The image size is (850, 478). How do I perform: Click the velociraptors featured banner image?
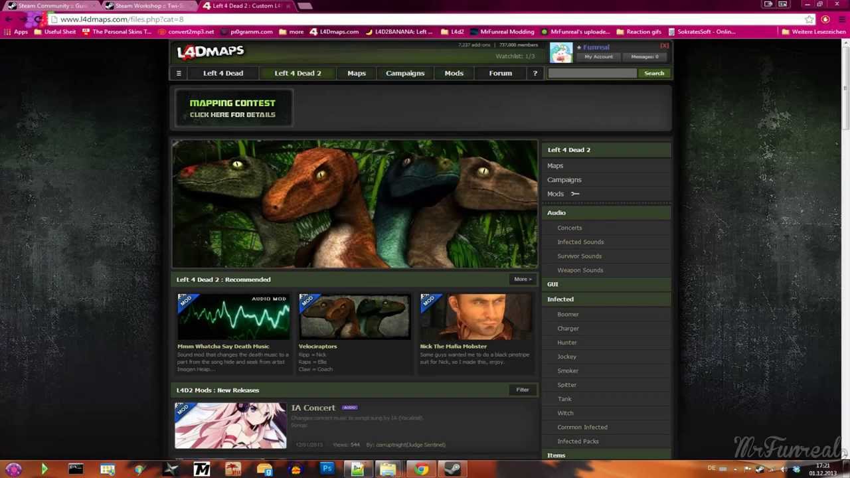click(x=355, y=204)
